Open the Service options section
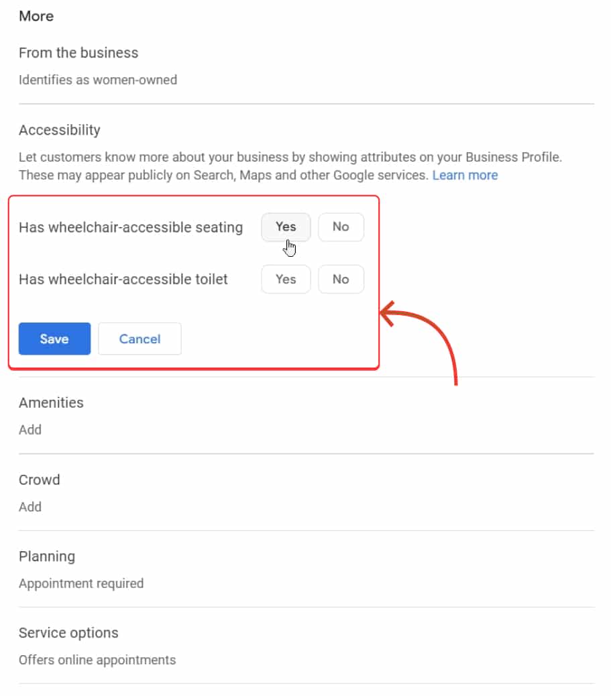611x696 pixels. click(x=68, y=632)
